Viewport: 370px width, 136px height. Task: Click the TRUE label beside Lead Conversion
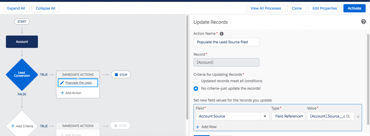pos(44,75)
